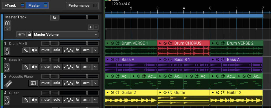Open the Master Volume dropdown
This screenshot has height=108, width=271.
coord(66,34)
